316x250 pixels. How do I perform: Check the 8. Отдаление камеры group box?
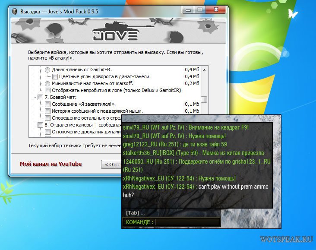40,125
